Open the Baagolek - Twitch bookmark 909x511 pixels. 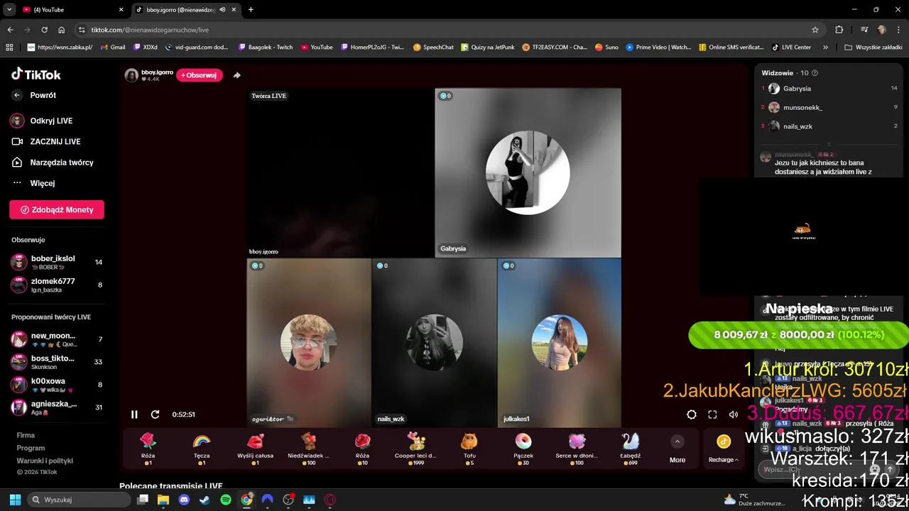(266, 48)
